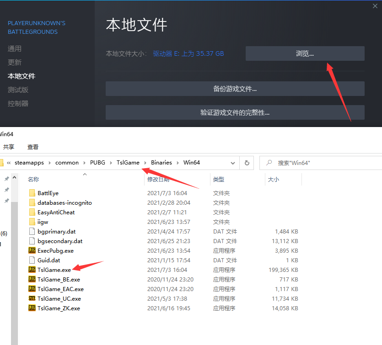This screenshot has width=382, height=345.
Task: Click the iigw folder icon
Action: coord(32,222)
